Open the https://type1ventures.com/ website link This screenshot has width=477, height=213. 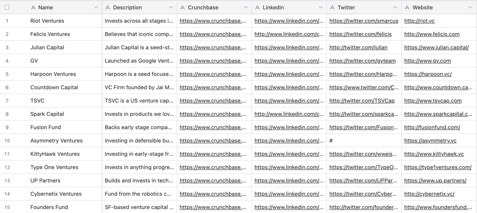pos(438,167)
